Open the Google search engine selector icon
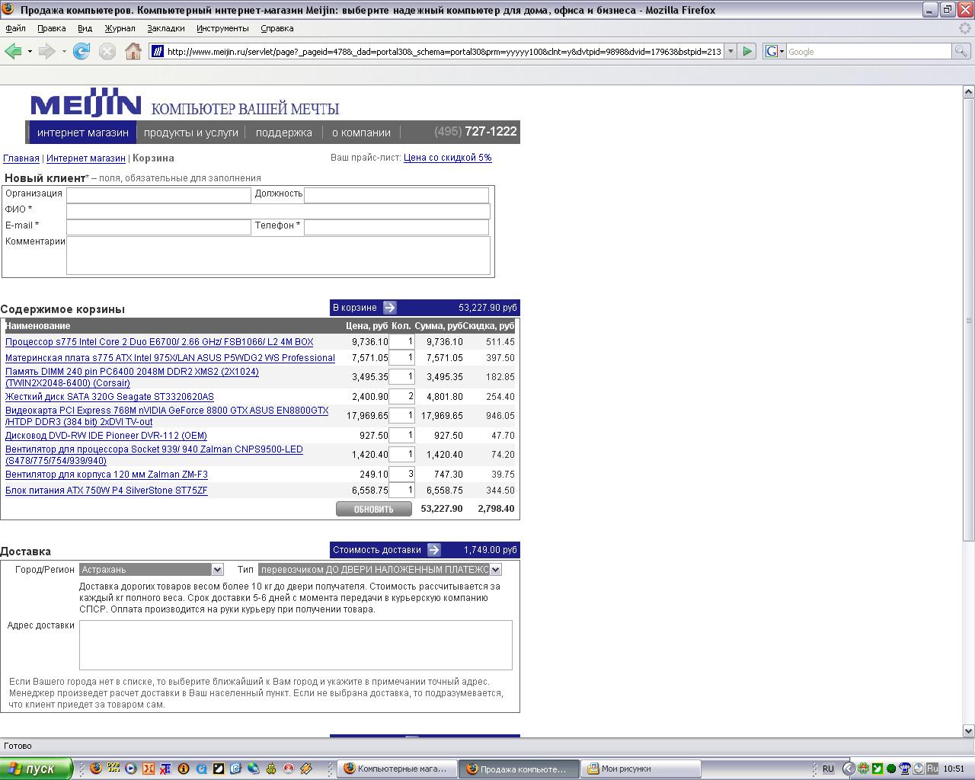975x780 pixels. [x=774, y=51]
